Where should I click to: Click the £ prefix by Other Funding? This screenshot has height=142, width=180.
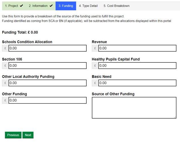[5, 101]
